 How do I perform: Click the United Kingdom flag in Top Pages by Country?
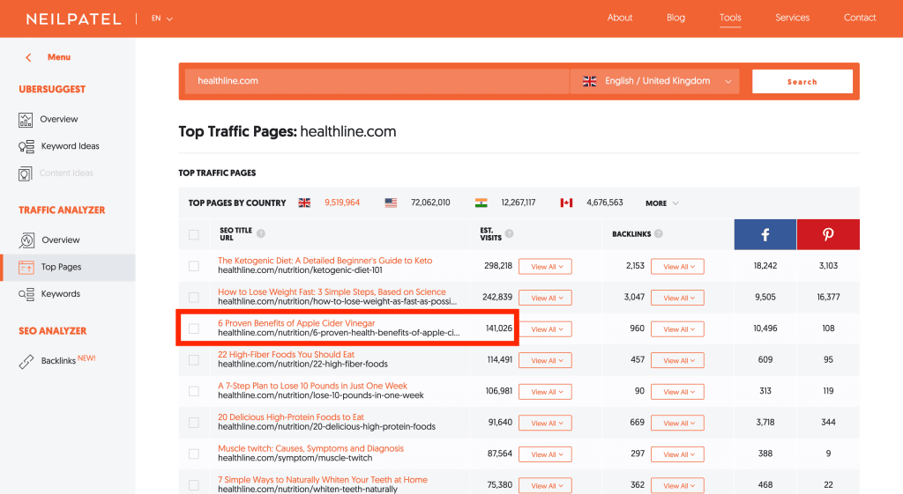(304, 203)
